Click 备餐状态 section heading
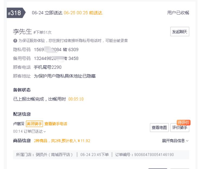Image resolution: width=210 pixels, height=169 pixels. pos(22,90)
